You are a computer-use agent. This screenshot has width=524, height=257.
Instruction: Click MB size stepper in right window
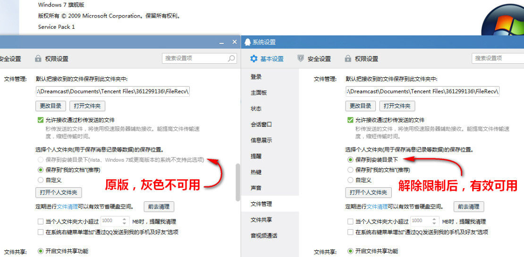point(434,221)
